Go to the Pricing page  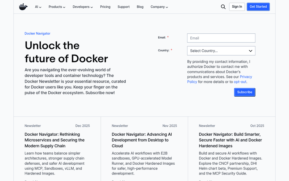point(105,7)
